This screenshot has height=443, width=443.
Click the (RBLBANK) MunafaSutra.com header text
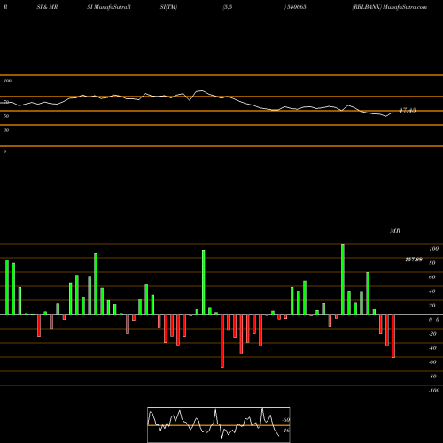pos(389,7)
